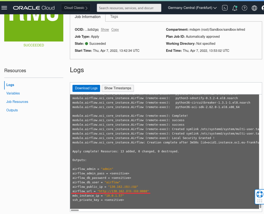Open Outputs in the Resources sidebar
This screenshot has width=264, height=214.
point(12,110)
